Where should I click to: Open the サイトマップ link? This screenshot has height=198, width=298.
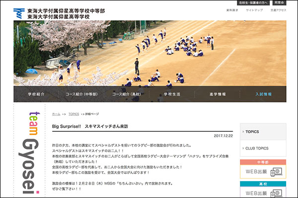(253, 10)
